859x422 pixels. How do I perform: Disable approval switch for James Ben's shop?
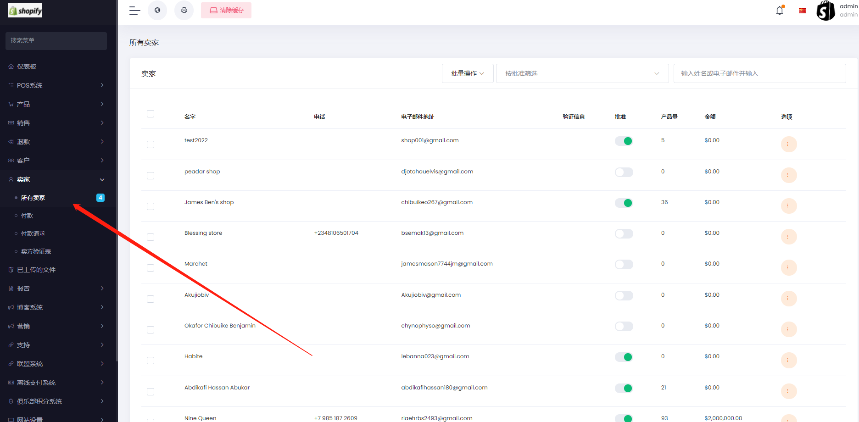pos(624,203)
